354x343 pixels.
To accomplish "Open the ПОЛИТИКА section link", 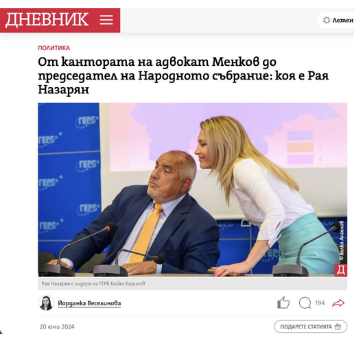I will point(54,48).
